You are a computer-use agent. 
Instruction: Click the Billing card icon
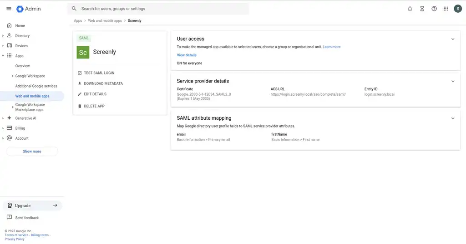(x=9, y=128)
